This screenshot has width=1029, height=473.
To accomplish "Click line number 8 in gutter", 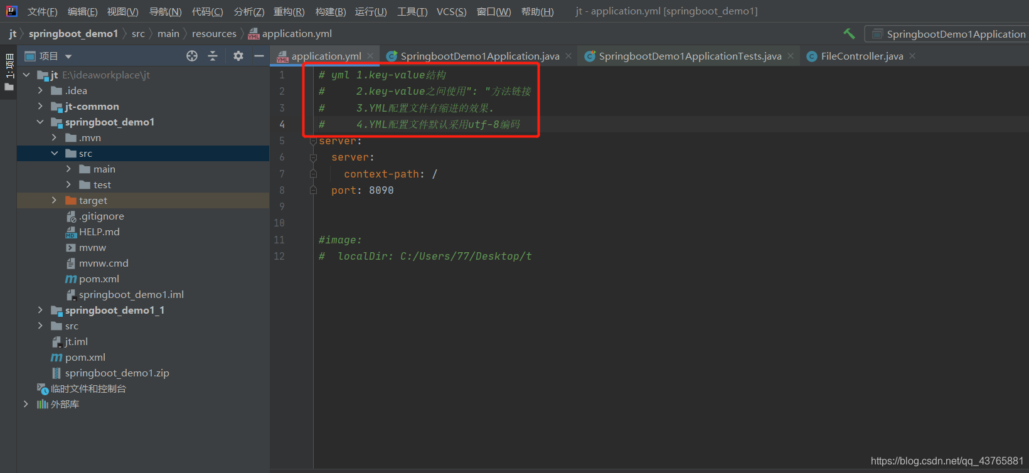I will pyautogui.click(x=282, y=190).
